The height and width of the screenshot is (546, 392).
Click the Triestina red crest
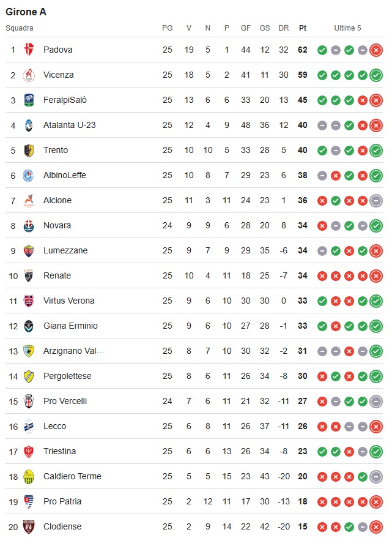pos(29,451)
